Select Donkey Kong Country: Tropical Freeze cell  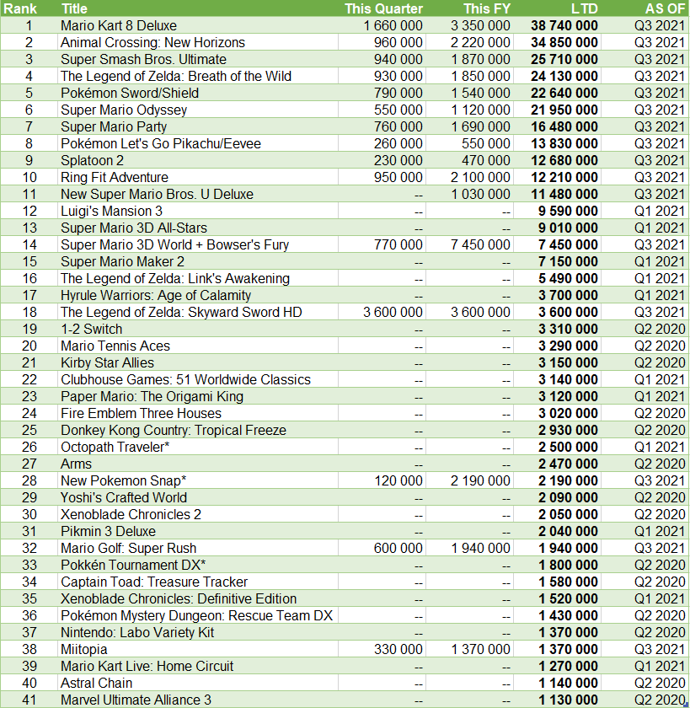[x=198, y=430]
